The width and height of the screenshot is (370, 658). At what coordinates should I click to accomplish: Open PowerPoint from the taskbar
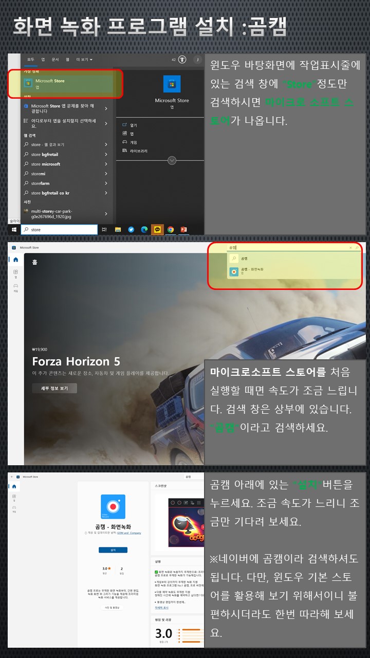(183, 230)
